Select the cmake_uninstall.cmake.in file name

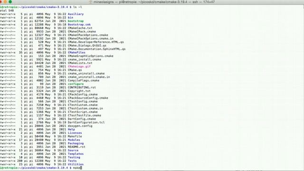[x=89, y=77]
